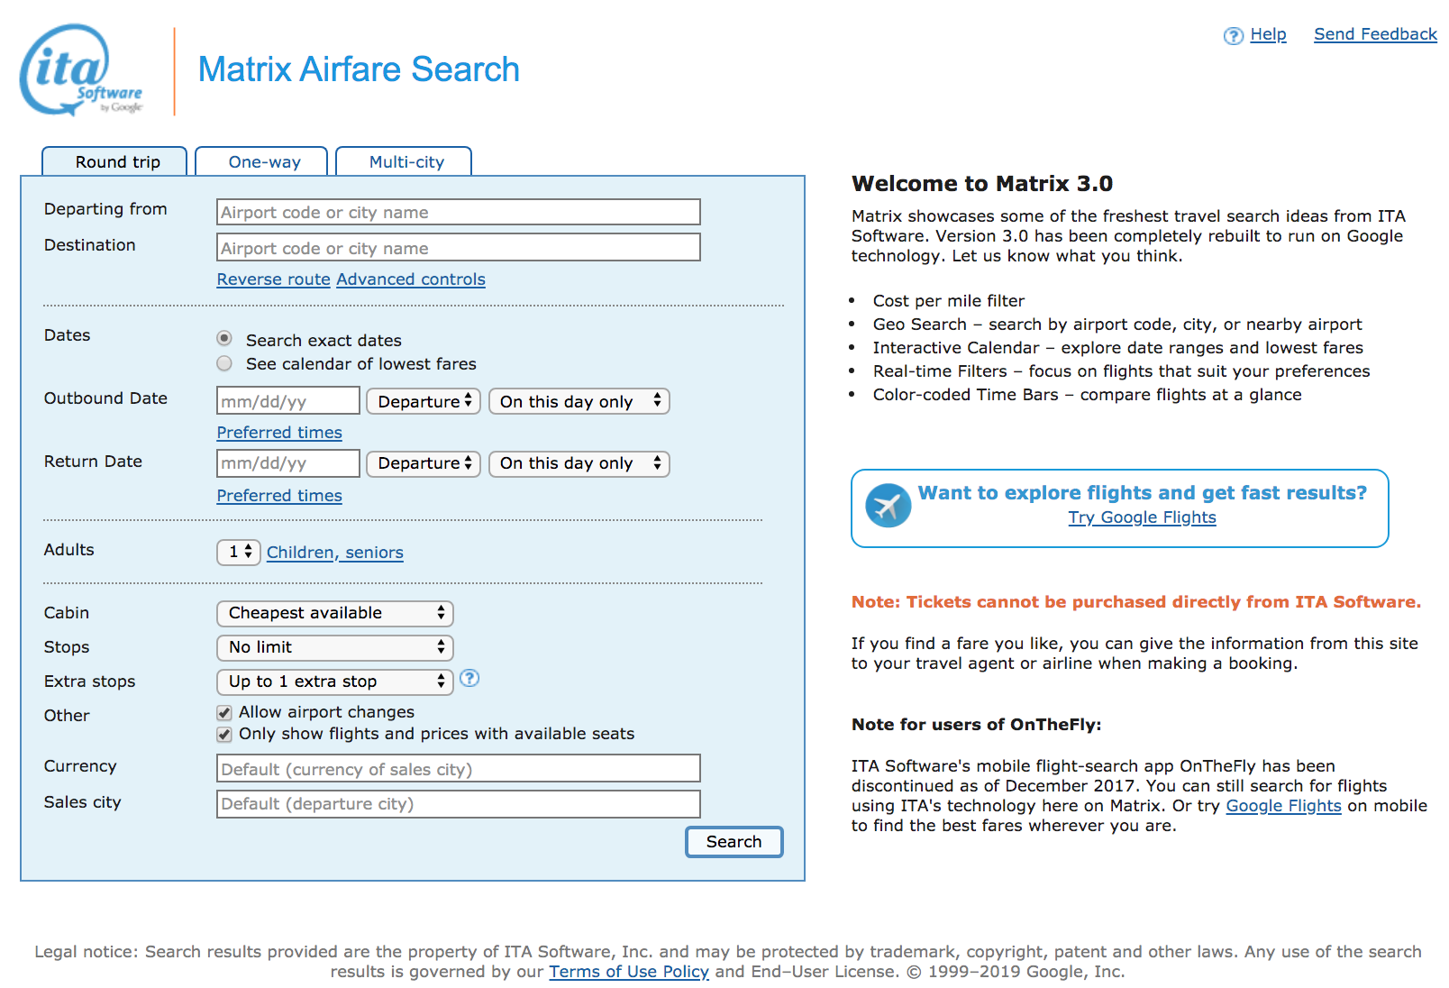Image resolution: width=1449 pixels, height=988 pixels.
Task: Toggle Allow airport changes checkbox
Action: point(224,713)
